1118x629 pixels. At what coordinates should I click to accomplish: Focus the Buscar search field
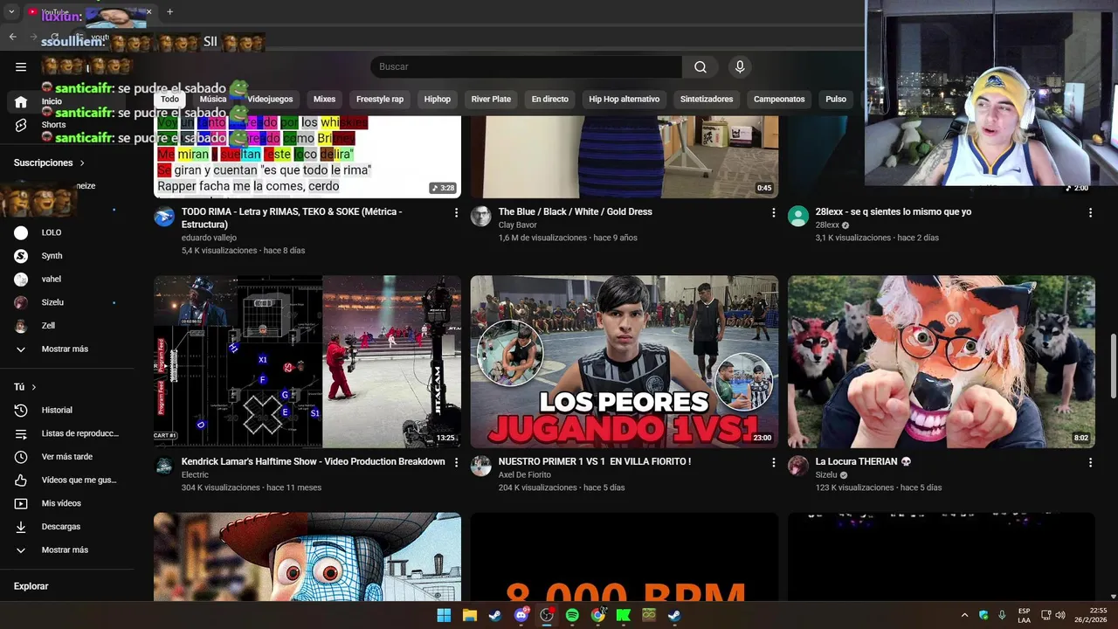point(527,67)
